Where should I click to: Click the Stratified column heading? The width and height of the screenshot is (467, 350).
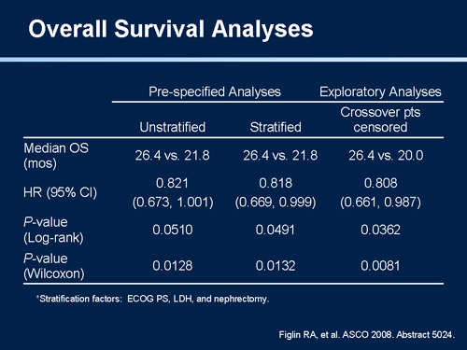(x=276, y=127)
